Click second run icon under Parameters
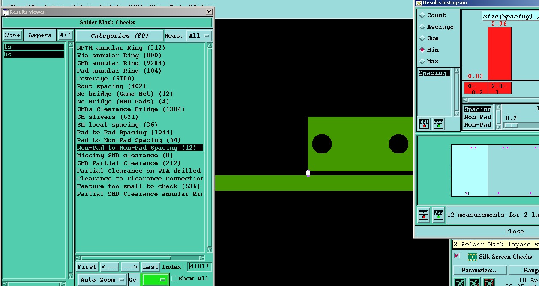 click(474, 282)
